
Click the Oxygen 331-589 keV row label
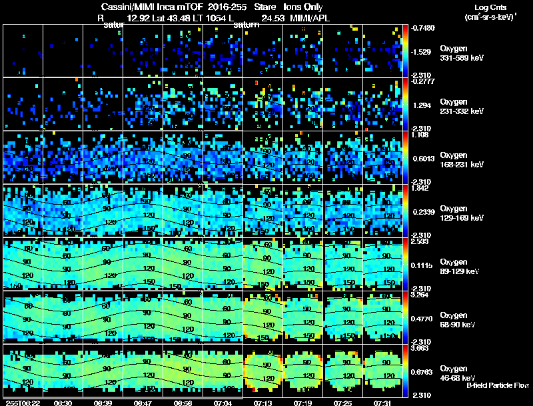(x=462, y=53)
